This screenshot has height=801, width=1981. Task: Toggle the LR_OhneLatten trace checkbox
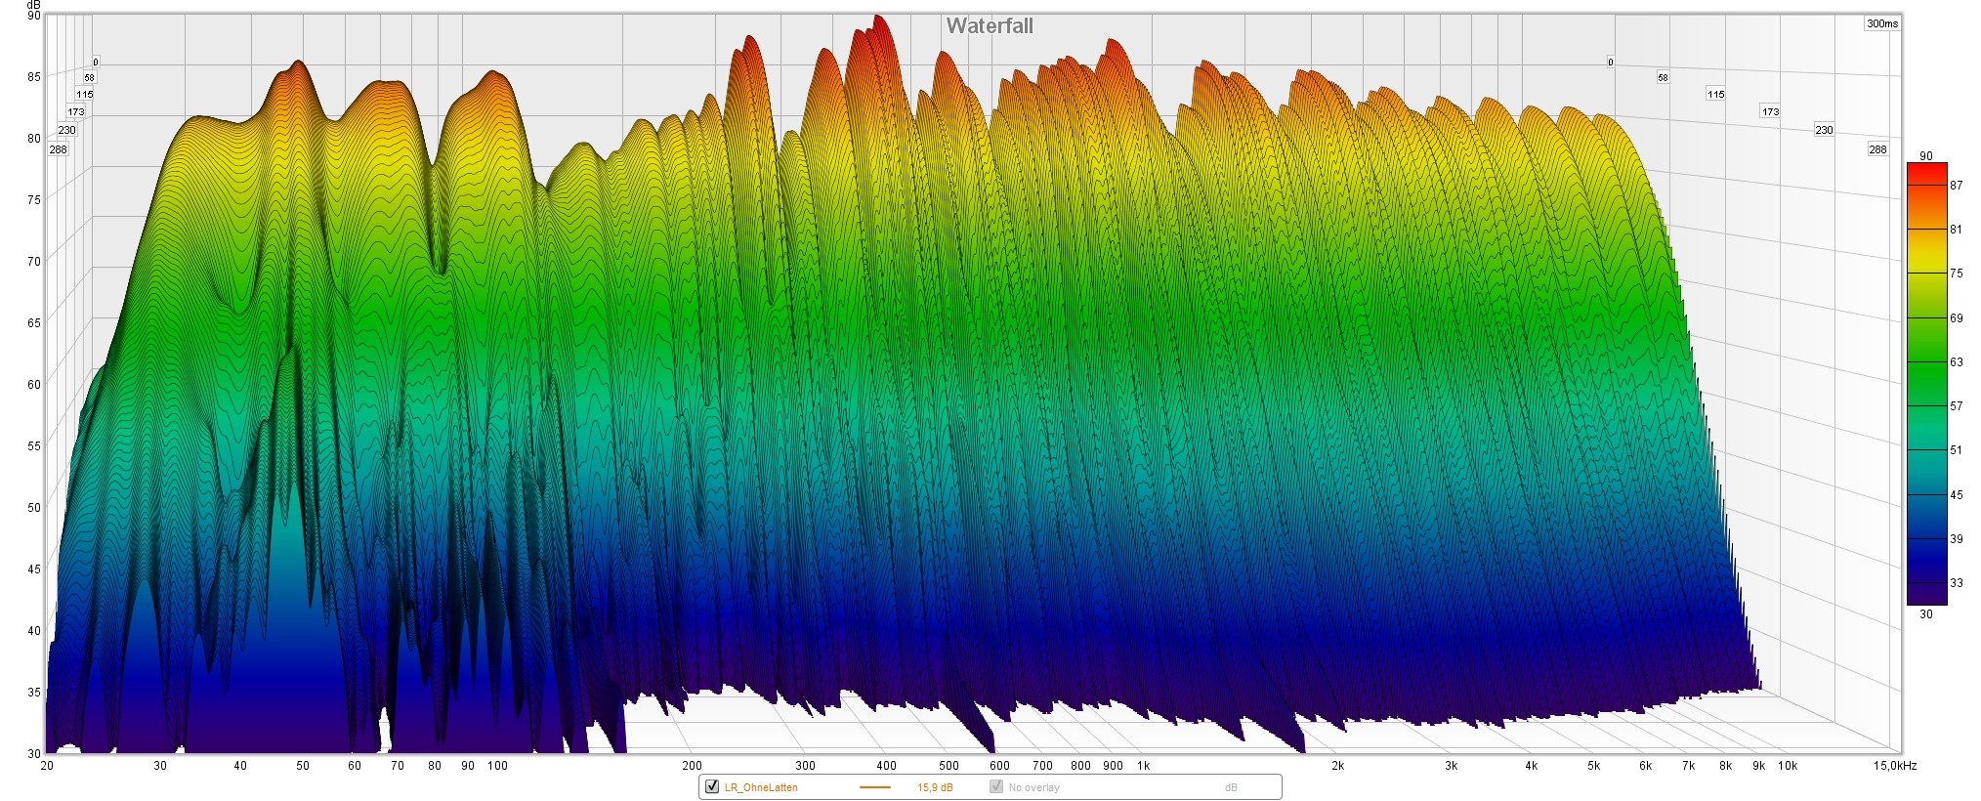(712, 786)
